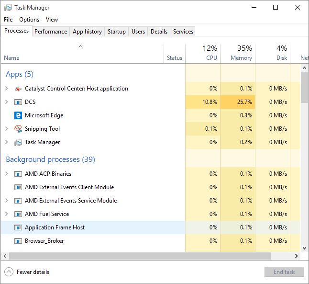The width and height of the screenshot is (309, 284).
Task: Expand the Snipping Tool process group
Action: 7,129
